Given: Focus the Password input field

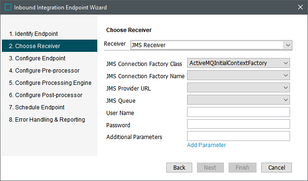Looking at the screenshot, I should (x=238, y=124).
